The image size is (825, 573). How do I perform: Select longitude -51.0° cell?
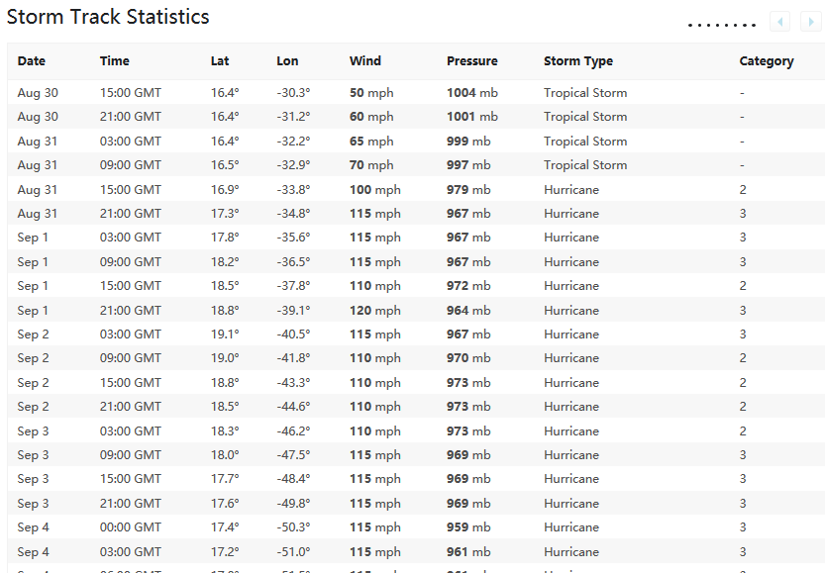click(x=293, y=552)
